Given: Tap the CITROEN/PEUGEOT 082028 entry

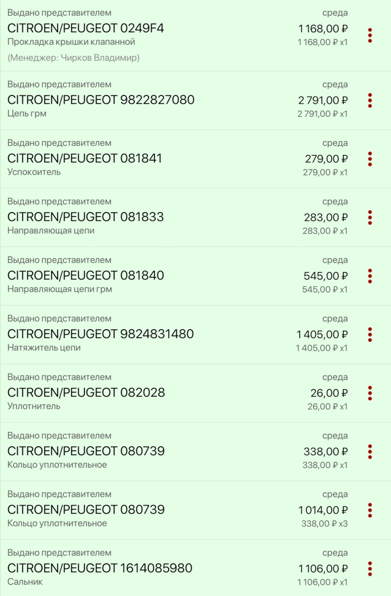Looking at the screenshot, I should point(86,392).
